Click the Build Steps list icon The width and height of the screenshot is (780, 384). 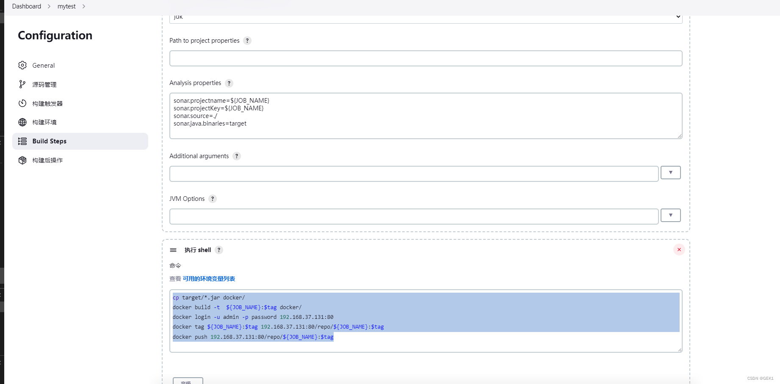(x=22, y=141)
